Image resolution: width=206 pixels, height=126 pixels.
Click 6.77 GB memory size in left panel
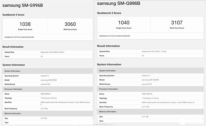(44, 118)
